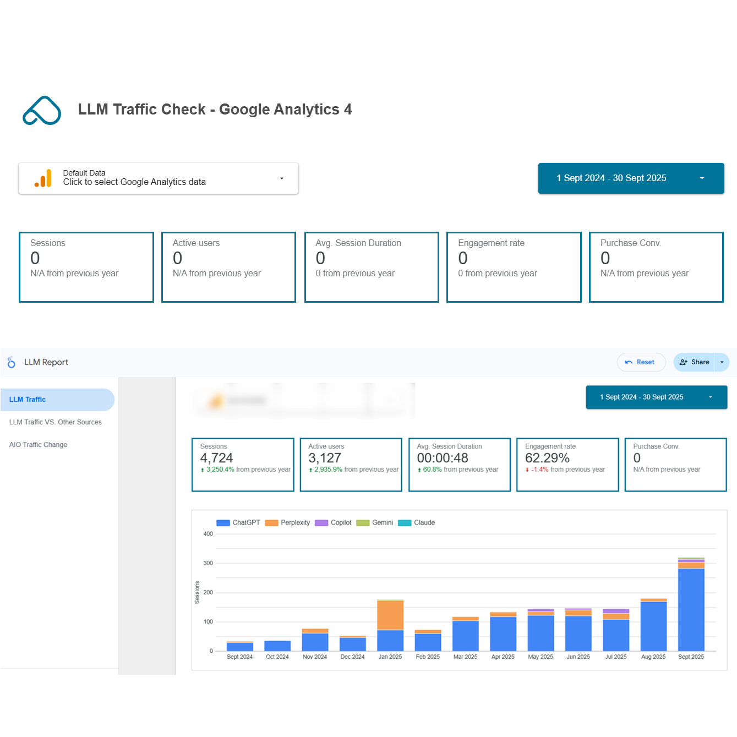Click the Sept 2025 chart bar
This screenshot has height=737, width=737.
pyautogui.click(x=691, y=609)
